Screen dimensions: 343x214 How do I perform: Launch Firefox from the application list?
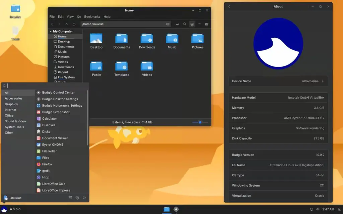(x=47, y=164)
